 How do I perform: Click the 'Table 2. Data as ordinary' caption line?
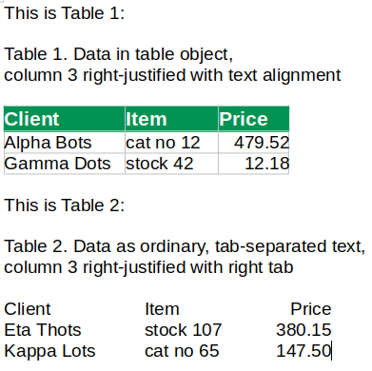coord(185,246)
